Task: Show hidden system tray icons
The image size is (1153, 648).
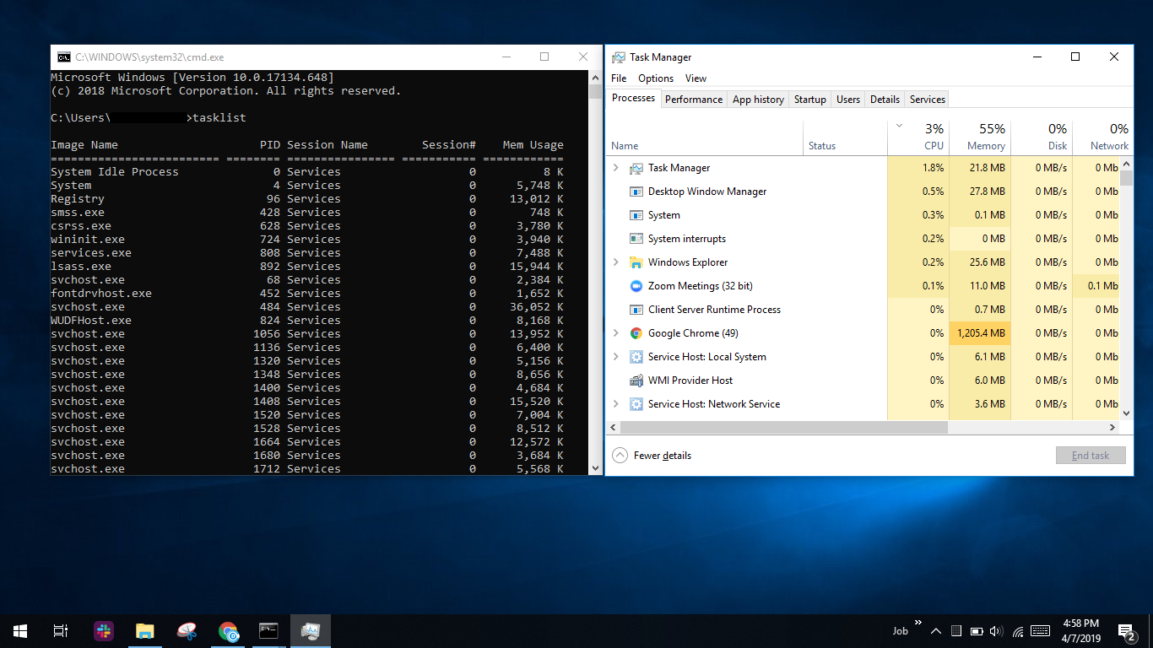Action: click(936, 631)
